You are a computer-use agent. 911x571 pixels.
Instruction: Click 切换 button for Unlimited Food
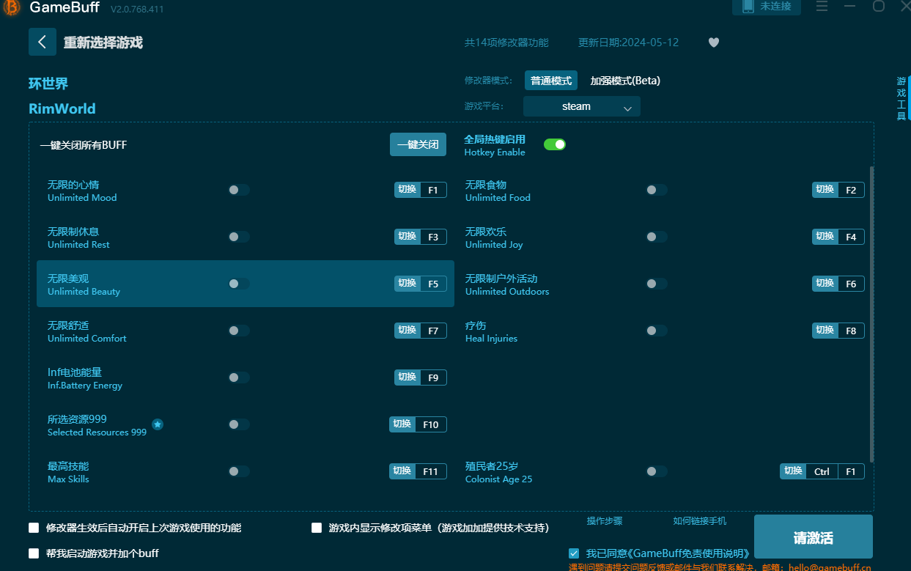pos(825,190)
